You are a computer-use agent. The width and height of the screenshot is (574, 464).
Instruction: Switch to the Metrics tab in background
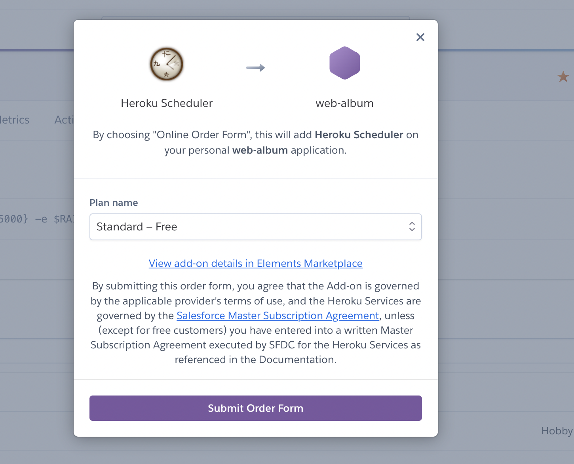pos(15,120)
